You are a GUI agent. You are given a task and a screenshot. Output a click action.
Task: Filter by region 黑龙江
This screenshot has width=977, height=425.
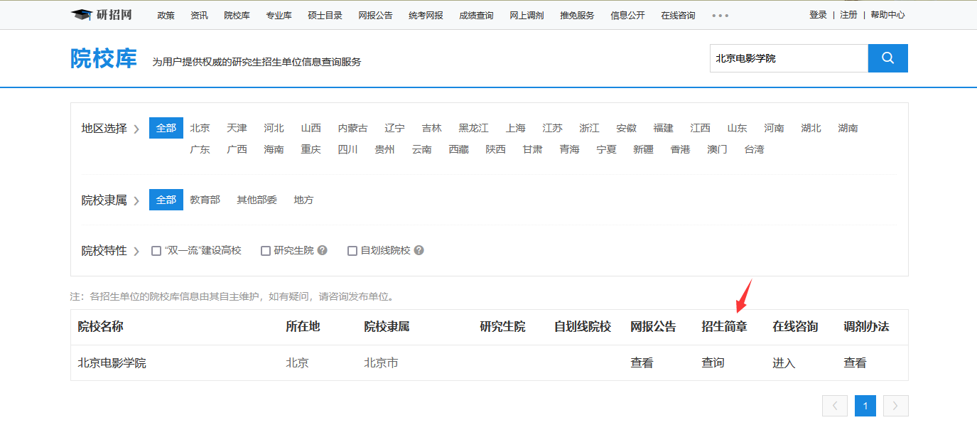coord(474,128)
